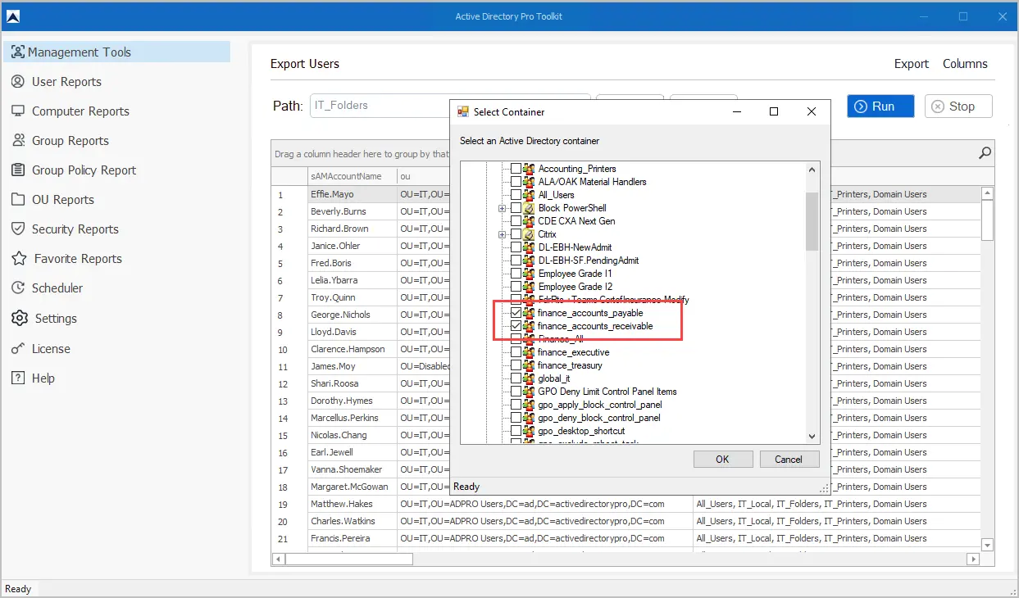
Task: Show Favorite Reports
Action: [66, 258]
